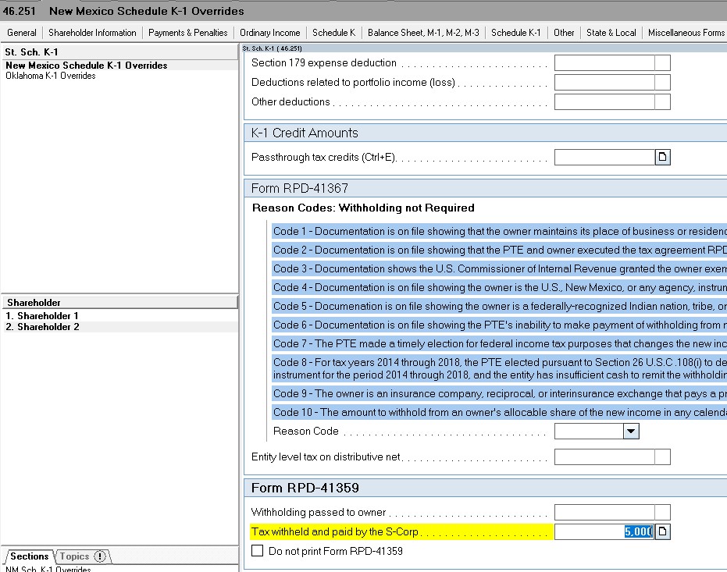Screen dimensions: 727x572
Task: Go to Payments & Penalties tab
Action: point(187,33)
